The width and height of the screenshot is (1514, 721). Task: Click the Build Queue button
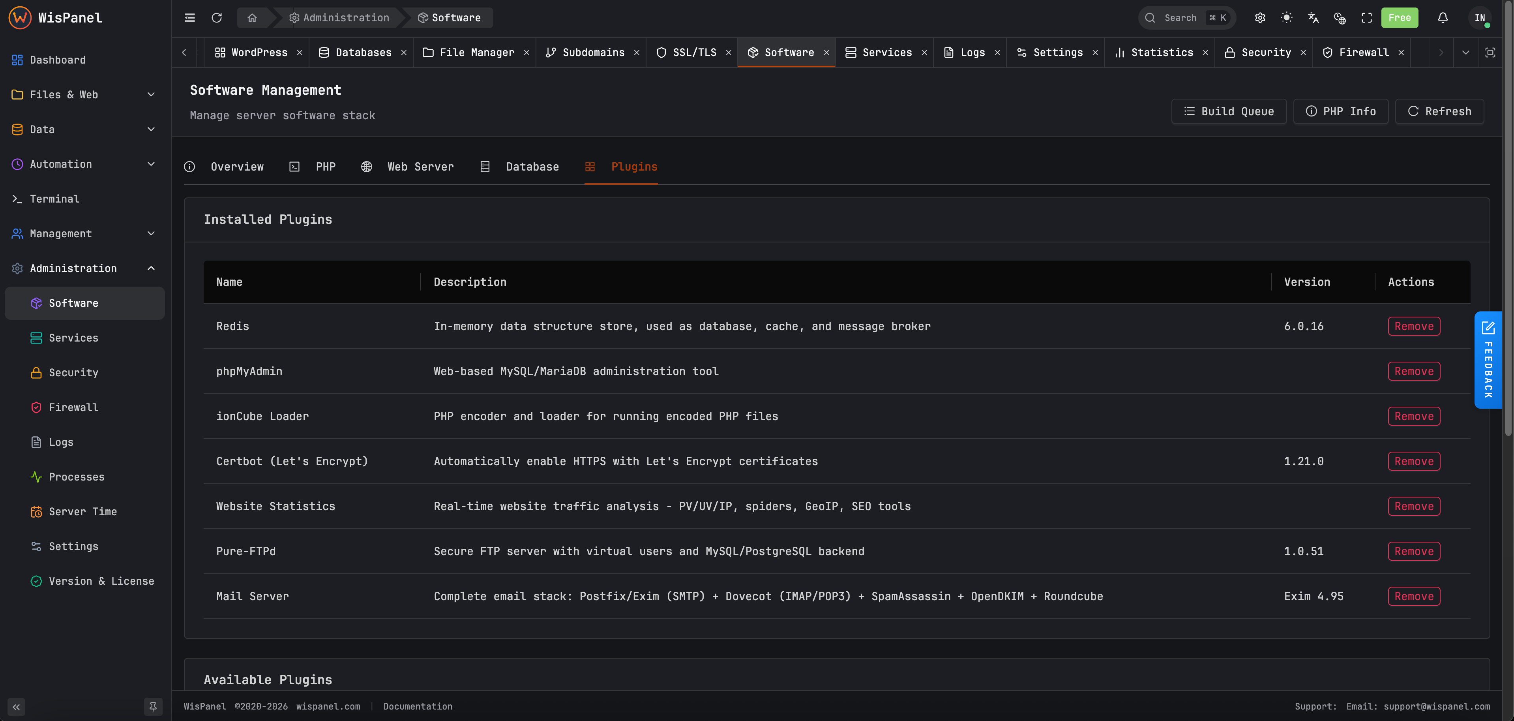click(1229, 111)
